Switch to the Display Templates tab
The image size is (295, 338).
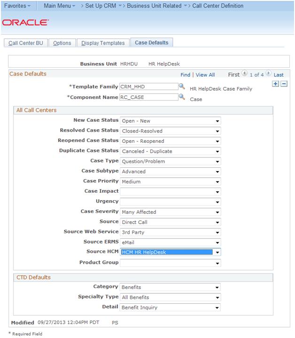pos(103,43)
